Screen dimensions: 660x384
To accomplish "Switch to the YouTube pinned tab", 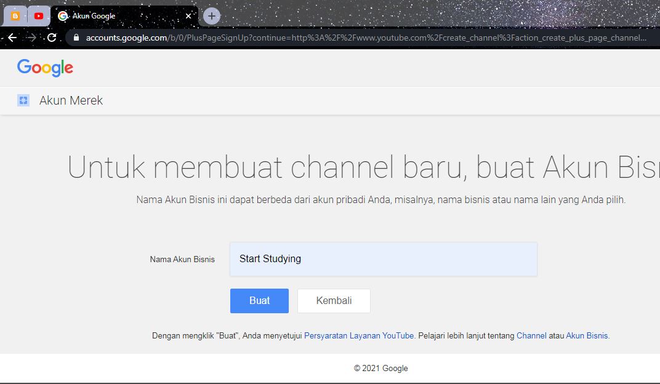I will (39, 16).
